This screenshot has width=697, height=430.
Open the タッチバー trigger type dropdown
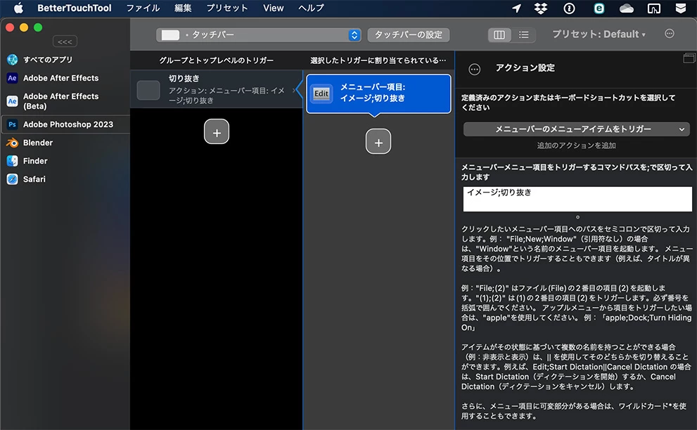click(258, 34)
